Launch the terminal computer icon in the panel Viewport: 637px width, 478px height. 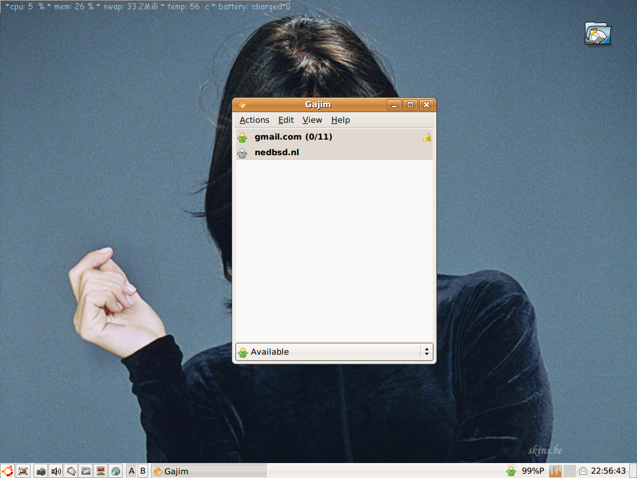(101, 471)
